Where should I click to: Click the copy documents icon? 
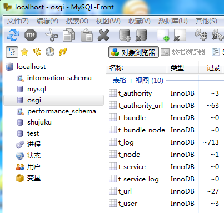(69, 35)
